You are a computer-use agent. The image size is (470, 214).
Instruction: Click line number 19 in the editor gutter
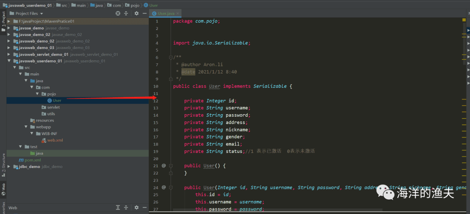155,151
